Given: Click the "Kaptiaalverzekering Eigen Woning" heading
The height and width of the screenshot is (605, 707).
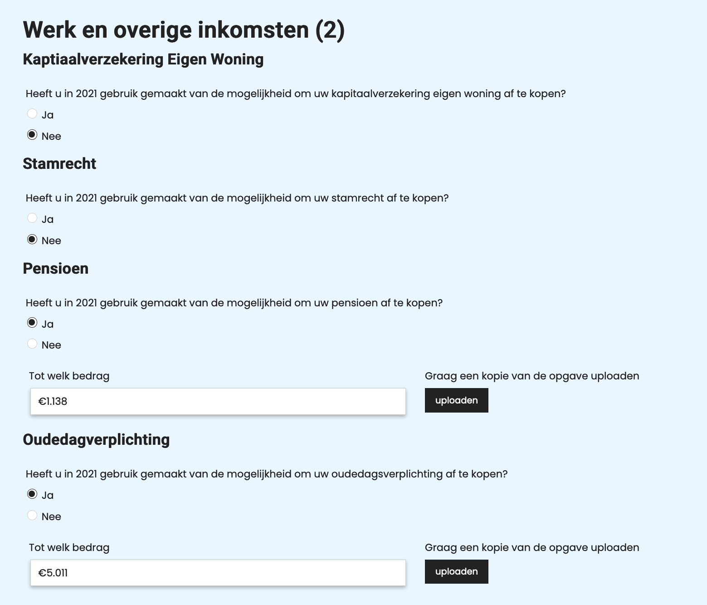Looking at the screenshot, I should tap(143, 59).
